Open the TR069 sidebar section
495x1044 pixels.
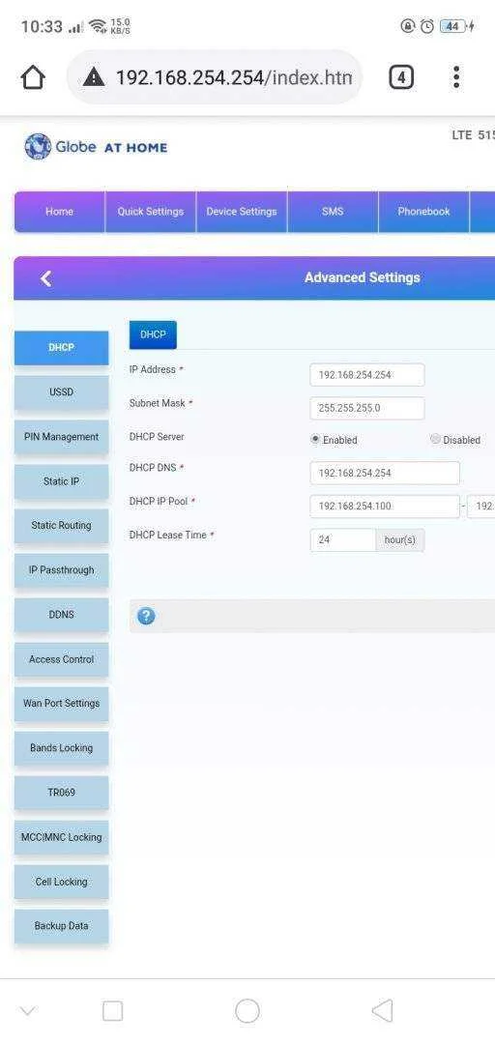[x=61, y=793]
